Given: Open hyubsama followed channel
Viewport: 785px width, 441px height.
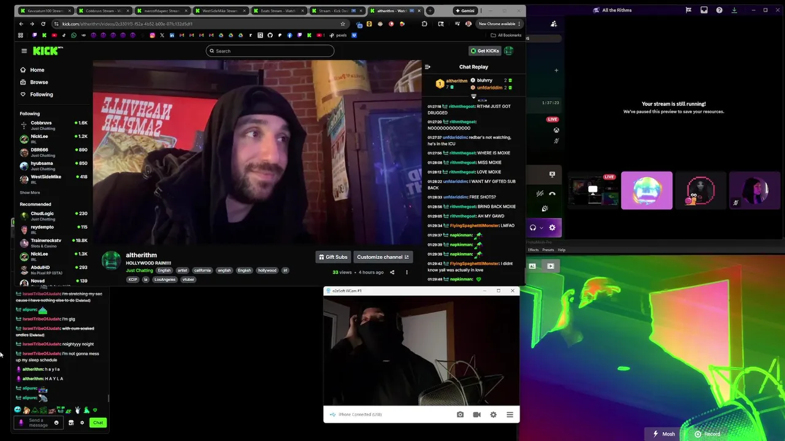Looking at the screenshot, I should coord(54,165).
